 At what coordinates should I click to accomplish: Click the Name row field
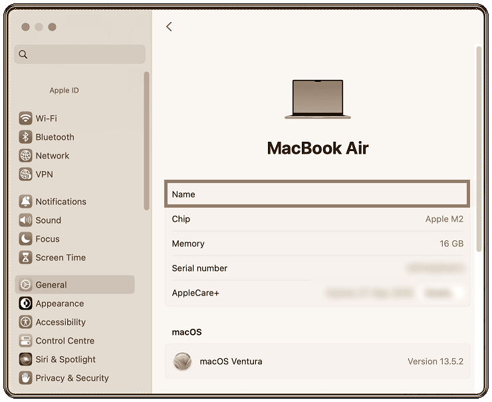pos(317,194)
